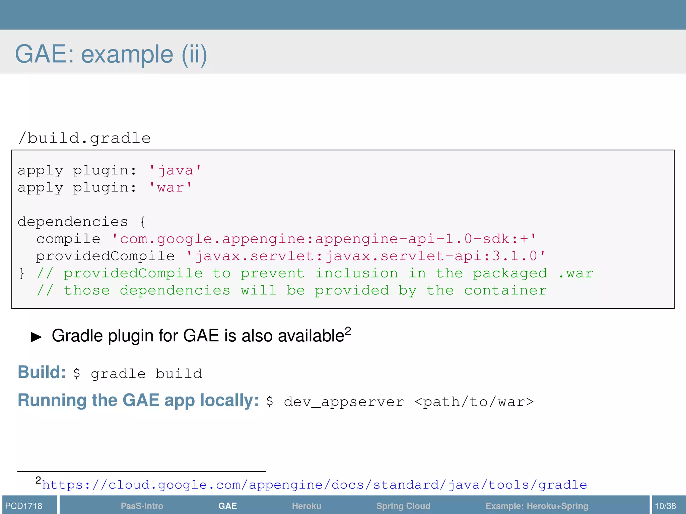Viewport: 686px width, 514px height.
Task: Follow the cloud.google.com gradle footnote link
Action: point(315,485)
